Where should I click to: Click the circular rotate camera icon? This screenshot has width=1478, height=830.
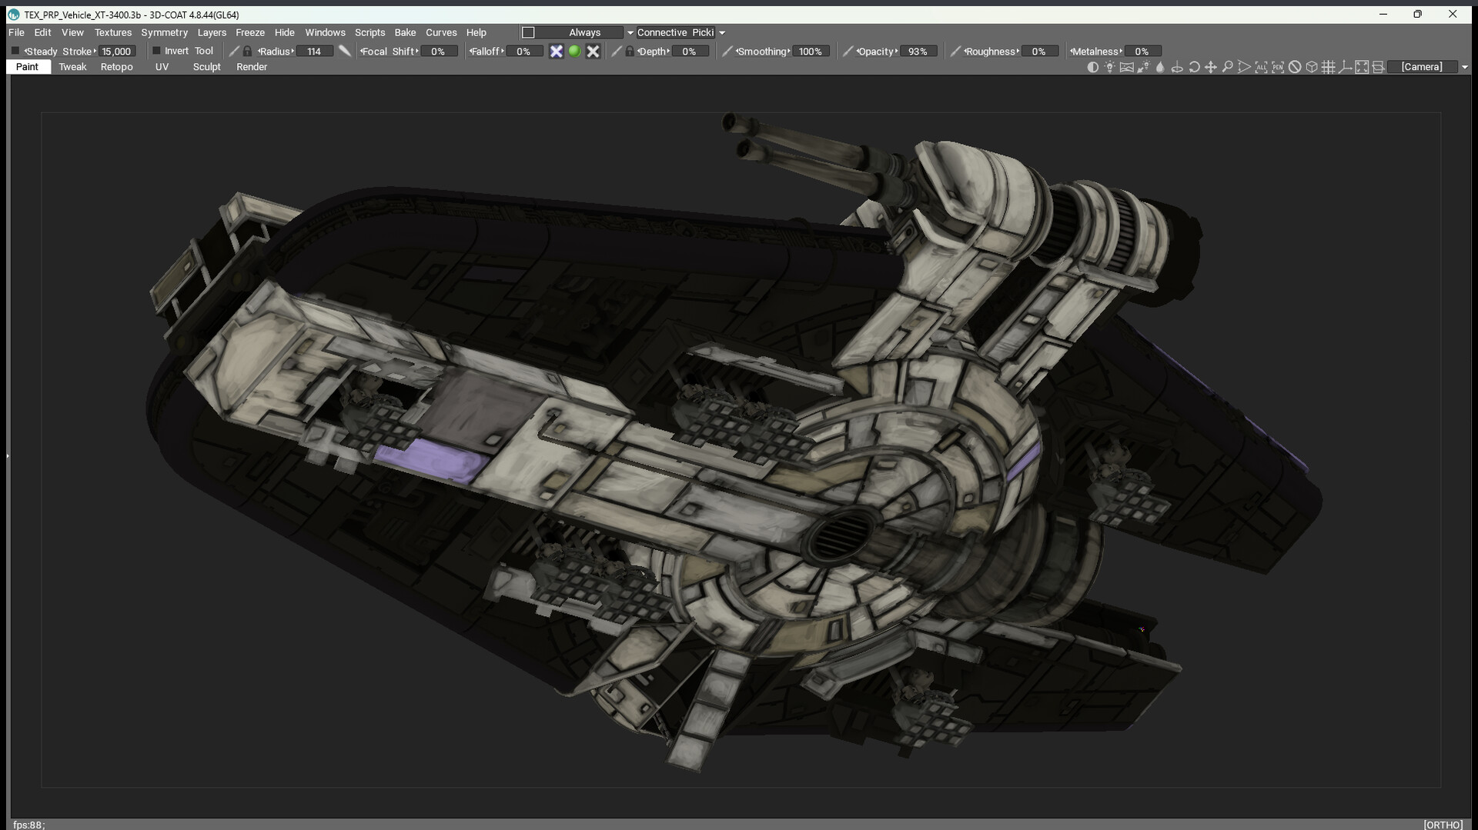coord(1194,67)
